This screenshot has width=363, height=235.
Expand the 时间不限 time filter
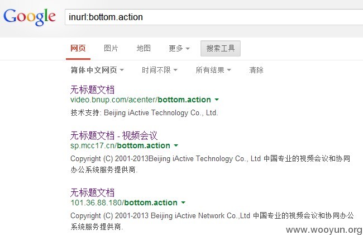pyautogui.click(x=160, y=70)
